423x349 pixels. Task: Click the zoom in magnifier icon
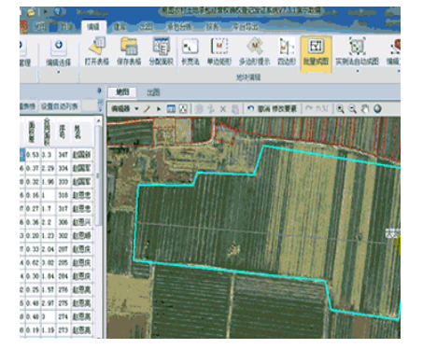click(x=340, y=109)
